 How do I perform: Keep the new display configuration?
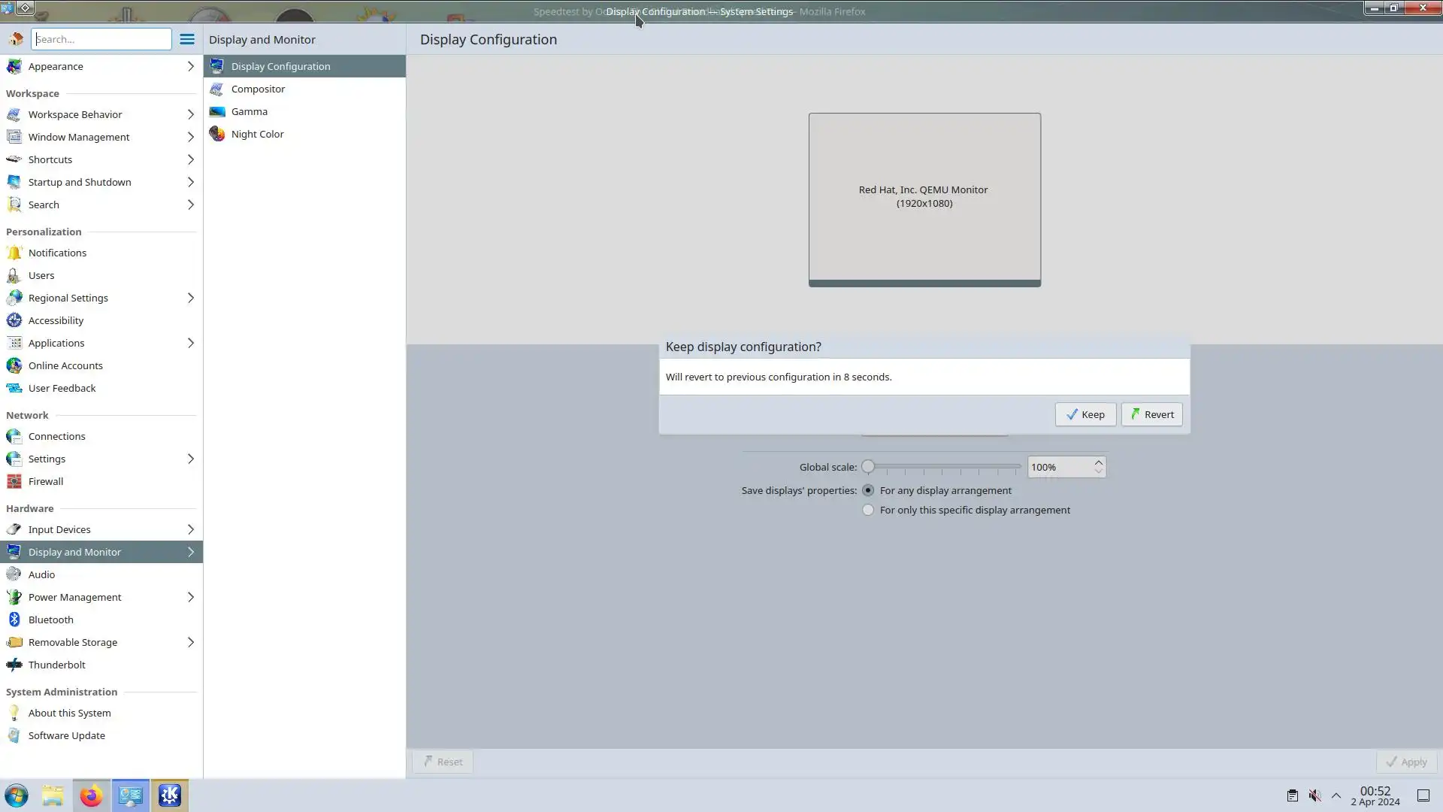click(x=1085, y=414)
